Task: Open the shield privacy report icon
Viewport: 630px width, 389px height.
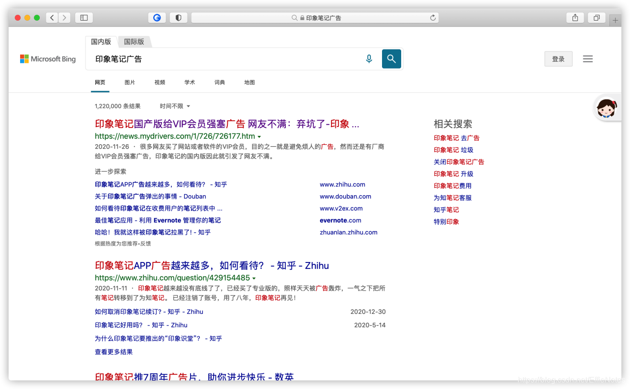Action: (178, 18)
